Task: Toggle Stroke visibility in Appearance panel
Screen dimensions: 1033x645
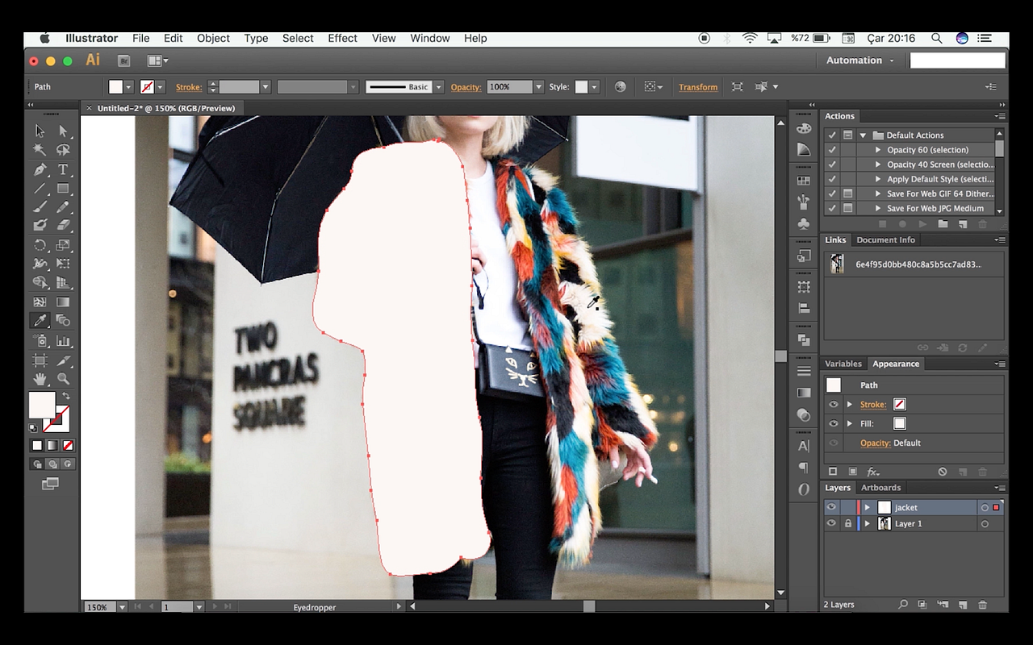Action: tap(832, 404)
